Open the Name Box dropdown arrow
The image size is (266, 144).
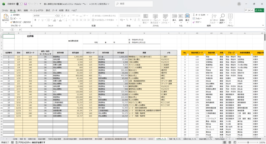pos(10,30)
